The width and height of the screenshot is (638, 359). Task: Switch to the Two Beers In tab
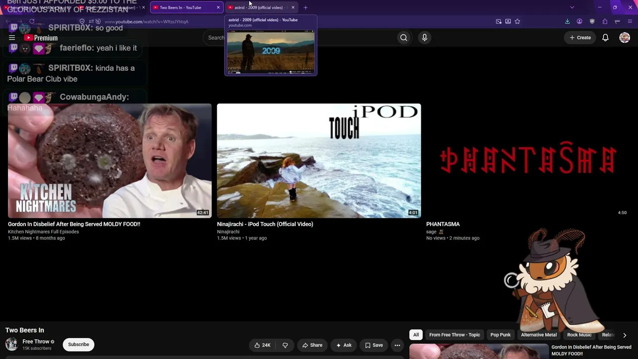click(186, 7)
